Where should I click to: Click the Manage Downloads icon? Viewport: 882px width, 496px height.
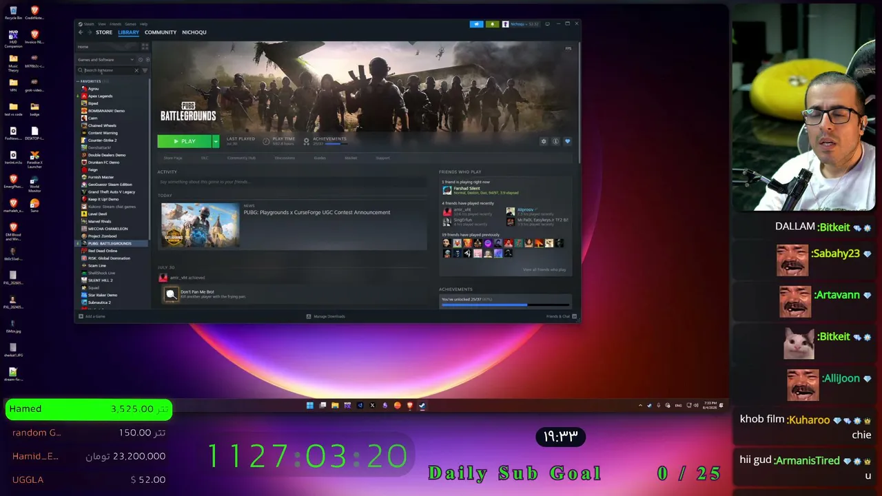tap(309, 316)
